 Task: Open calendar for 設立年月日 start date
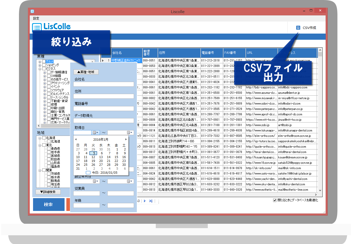[x=96, y=181]
